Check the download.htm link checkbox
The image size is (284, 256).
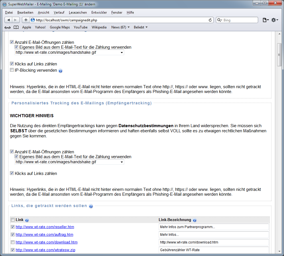pos(13,242)
